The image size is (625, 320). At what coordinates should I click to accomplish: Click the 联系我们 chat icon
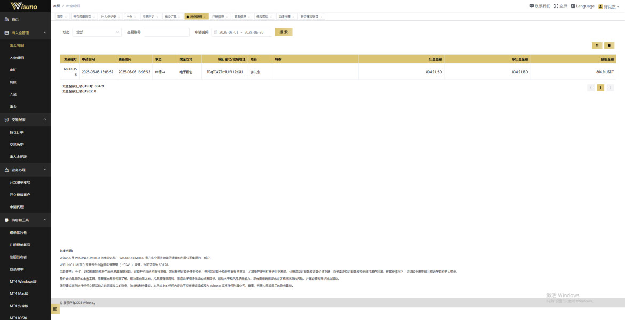point(532,6)
